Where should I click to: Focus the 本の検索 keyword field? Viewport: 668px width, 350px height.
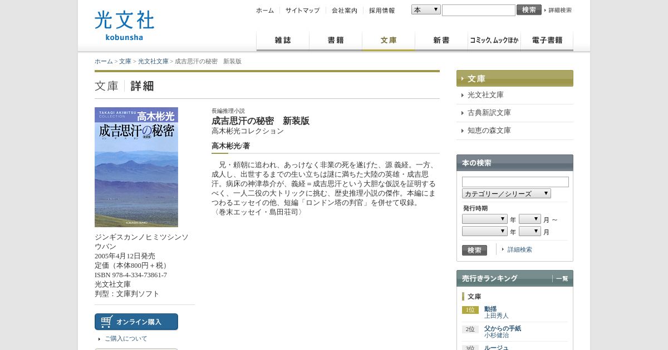(x=515, y=182)
